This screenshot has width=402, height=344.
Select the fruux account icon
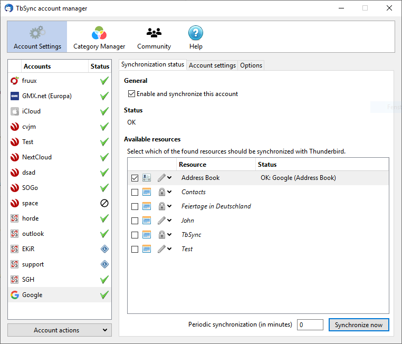point(15,81)
